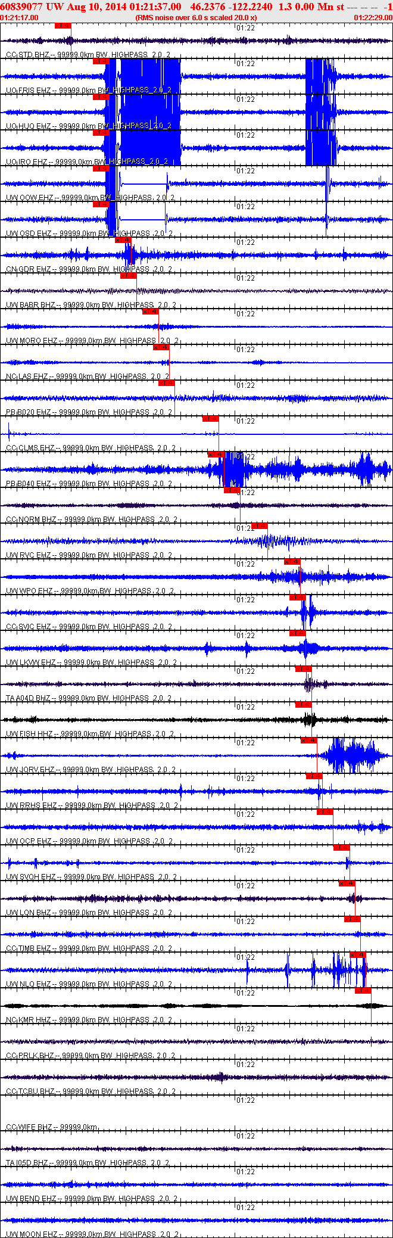Select the red pick marker on UW WPO trace
The height and width of the screenshot is (1238, 393).
pos(292,562)
